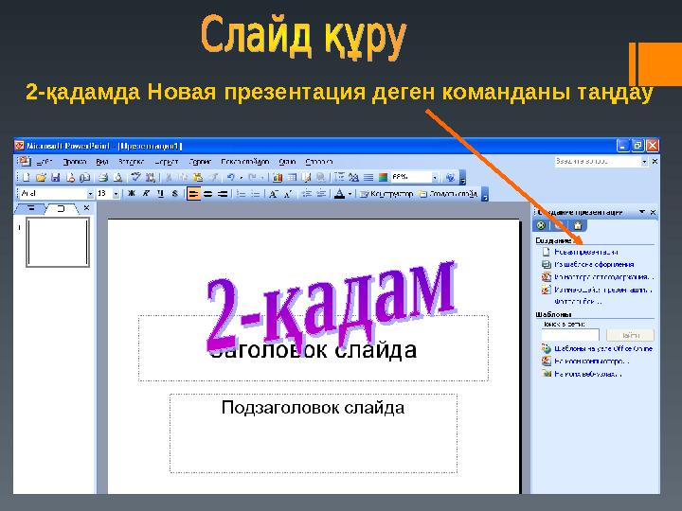Viewport: 682px width, 511px height.
Task: Click the task pane Home icon
Action: tap(578, 225)
